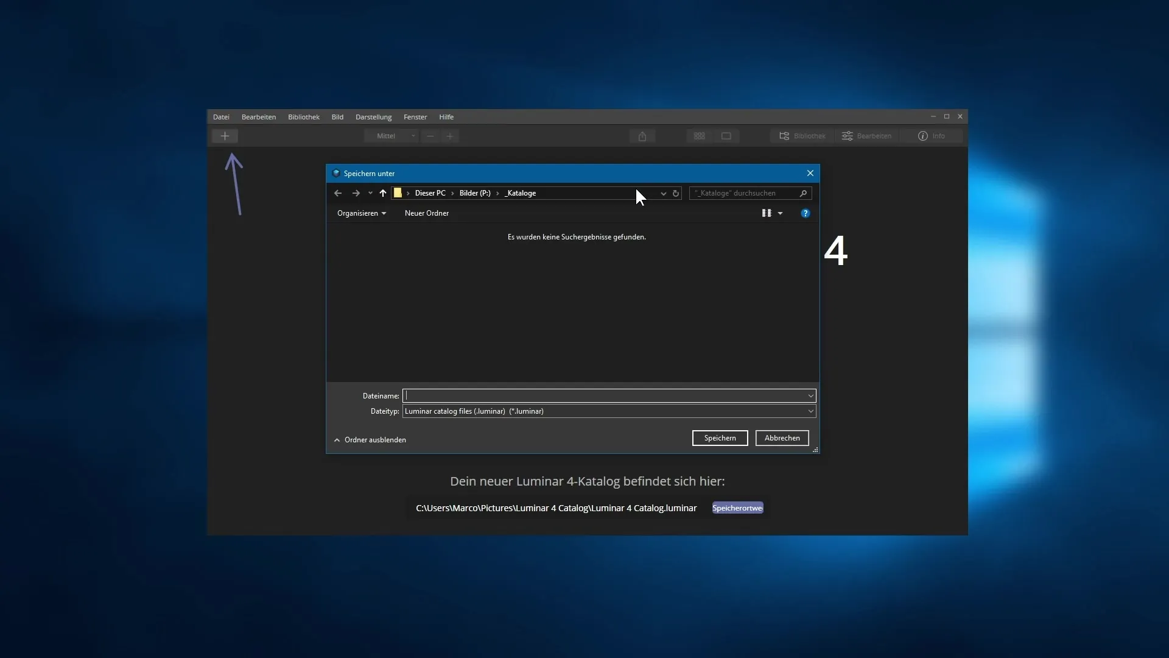Screen dimensions: 1169x658
Task: Open the Bearbeiten menu
Action: [259, 117]
